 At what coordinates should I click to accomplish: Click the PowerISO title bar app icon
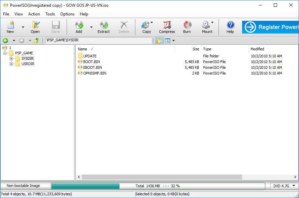pos(6,5)
